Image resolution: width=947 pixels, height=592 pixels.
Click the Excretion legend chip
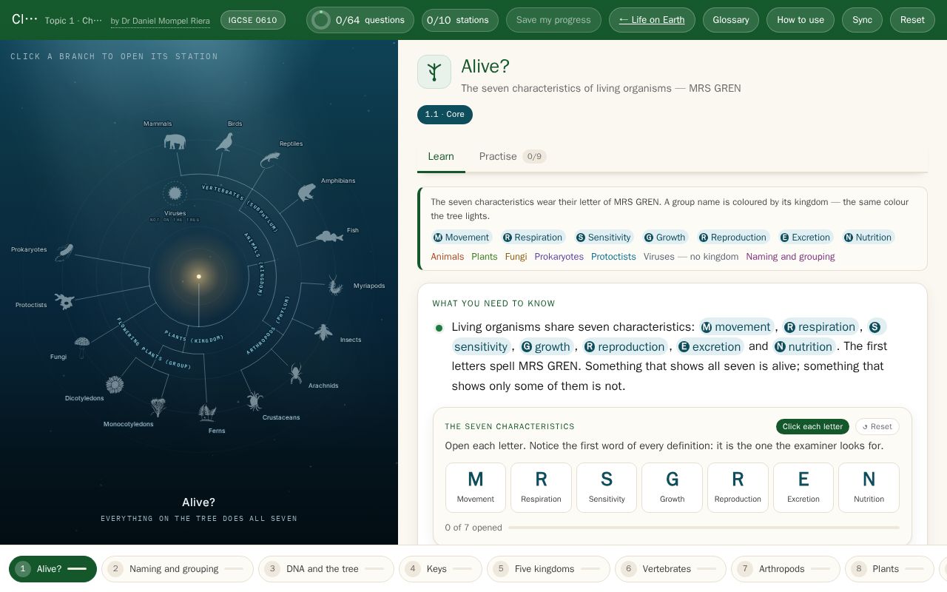click(x=805, y=238)
